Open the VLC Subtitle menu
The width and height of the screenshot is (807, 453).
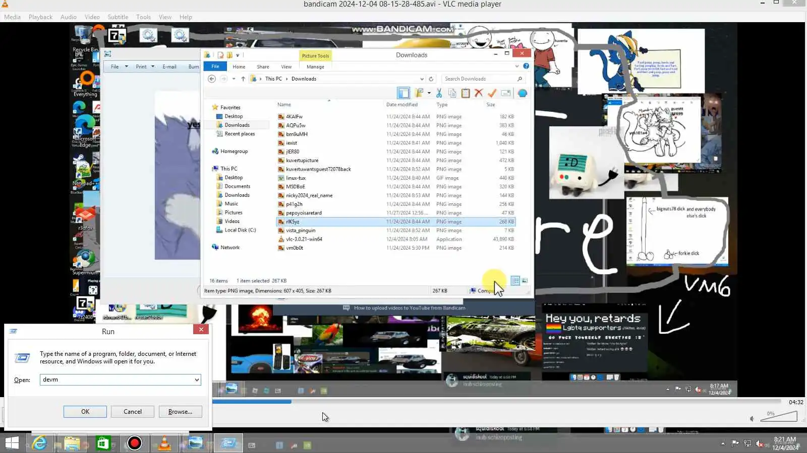point(118,17)
